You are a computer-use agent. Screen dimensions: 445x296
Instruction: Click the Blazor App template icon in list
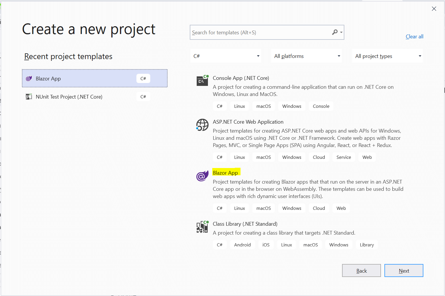(202, 176)
